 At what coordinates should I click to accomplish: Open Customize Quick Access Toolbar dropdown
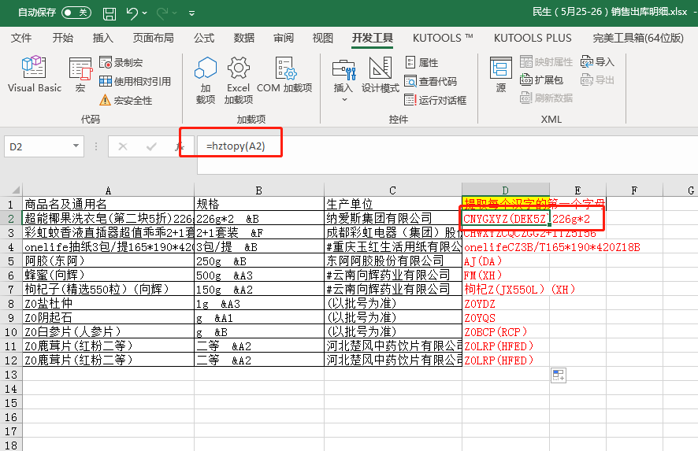(192, 13)
